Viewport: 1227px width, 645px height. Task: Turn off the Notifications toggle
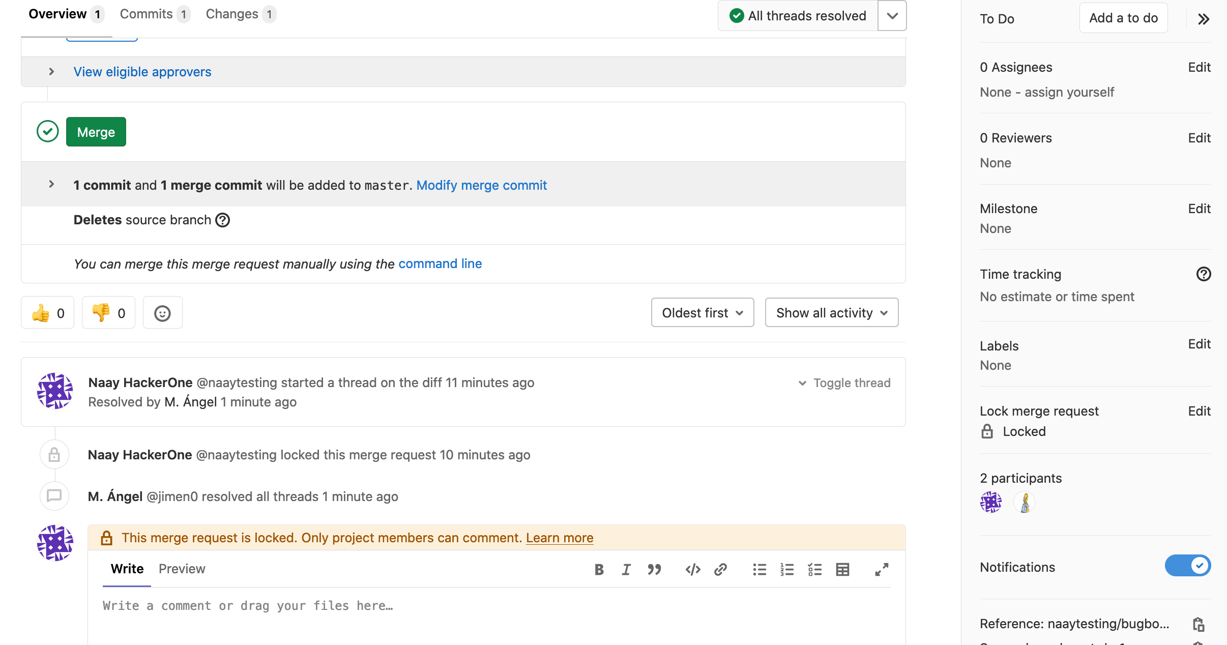[1187, 566]
